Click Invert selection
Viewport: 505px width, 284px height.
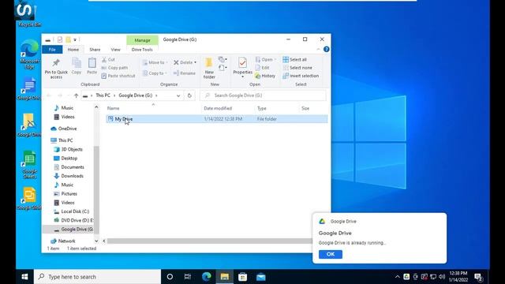tap(301, 76)
